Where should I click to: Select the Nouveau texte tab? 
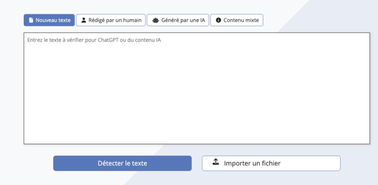pyautogui.click(x=49, y=20)
